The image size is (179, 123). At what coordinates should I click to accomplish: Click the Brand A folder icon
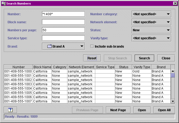point(49,46)
